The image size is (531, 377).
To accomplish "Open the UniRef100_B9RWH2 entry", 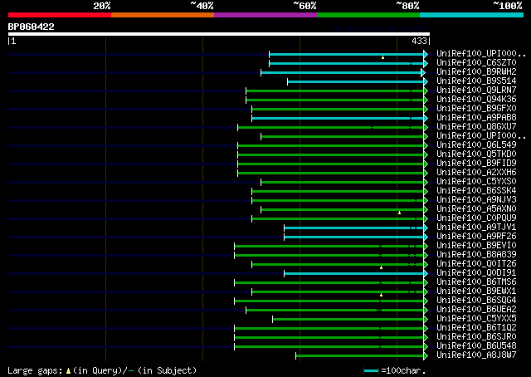I will coord(476,72).
